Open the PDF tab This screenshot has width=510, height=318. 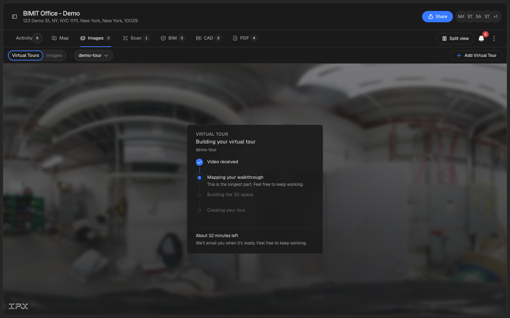point(245,38)
